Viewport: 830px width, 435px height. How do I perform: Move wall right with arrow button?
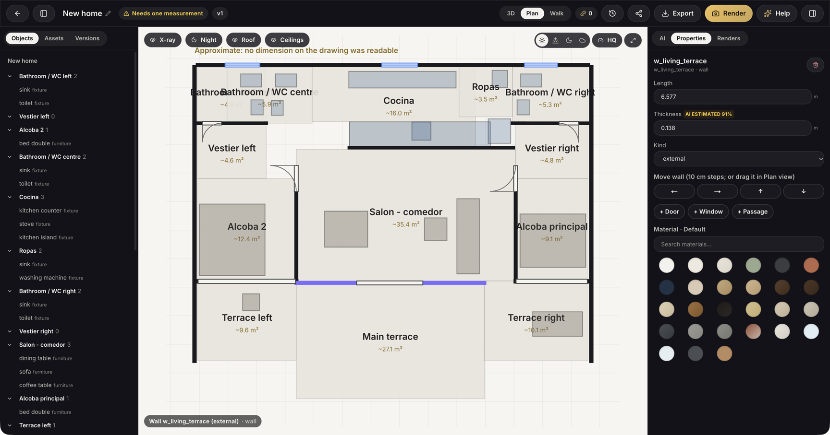pyautogui.click(x=717, y=191)
